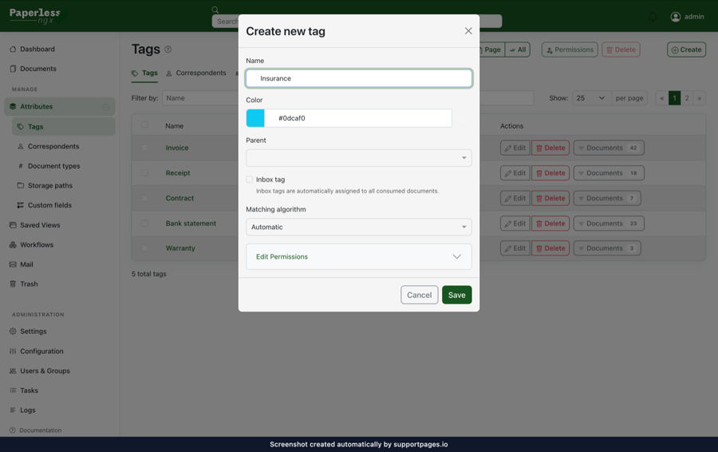The image size is (718, 452).
Task: Open Storage paths in the sidebar
Action: tap(50, 185)
